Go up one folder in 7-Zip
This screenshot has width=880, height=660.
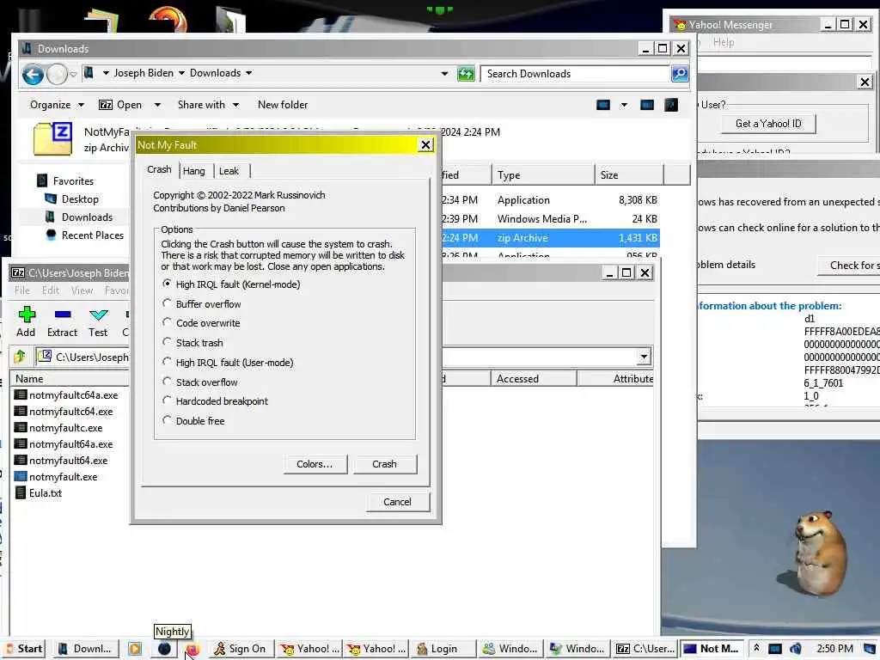tap(21, 357)
